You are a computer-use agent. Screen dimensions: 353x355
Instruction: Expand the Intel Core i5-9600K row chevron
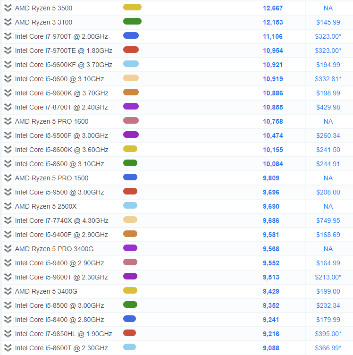(x=8, y=93)
